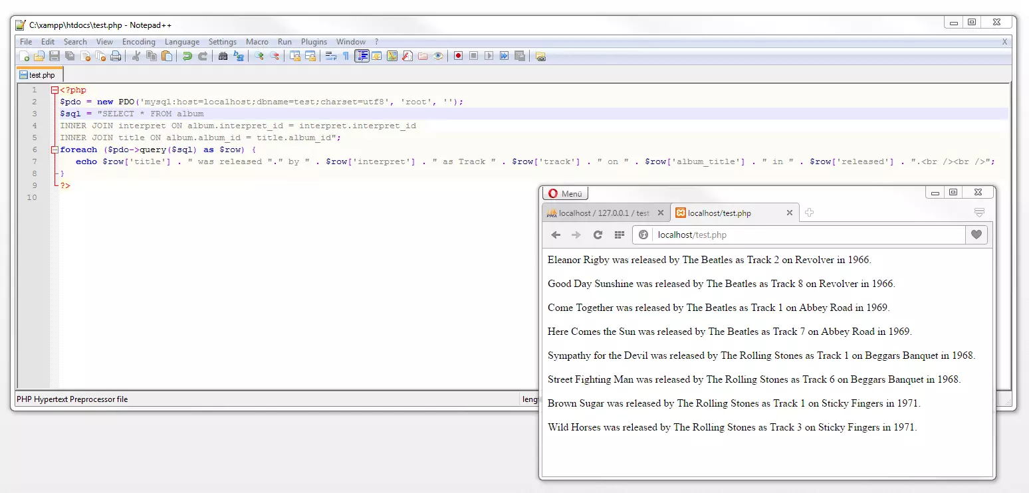This screenshot has width=1029, height=493.
Task: Cut selection with the scissors icon
Action: point(136,56)
